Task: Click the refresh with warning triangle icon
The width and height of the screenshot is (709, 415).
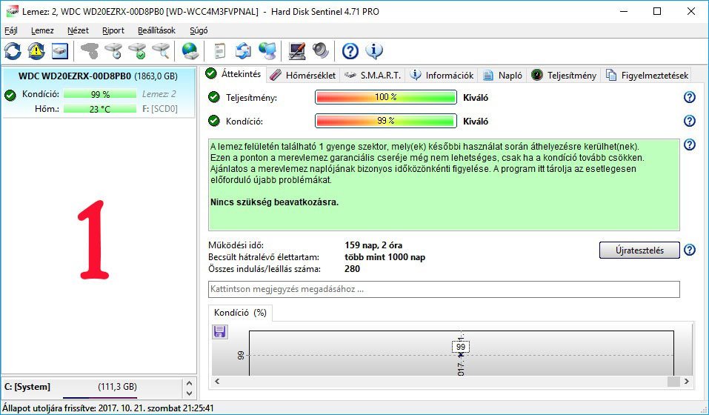Action: (36, 51)
